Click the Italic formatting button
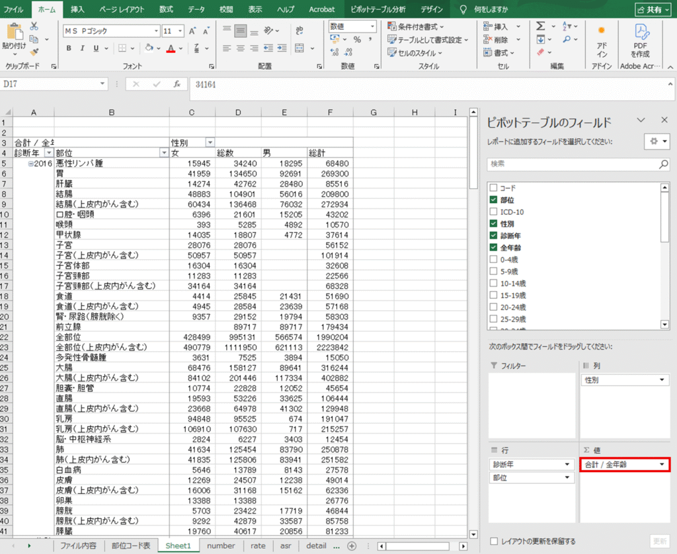This screenshot has width=677, height=554. point(83,48)
